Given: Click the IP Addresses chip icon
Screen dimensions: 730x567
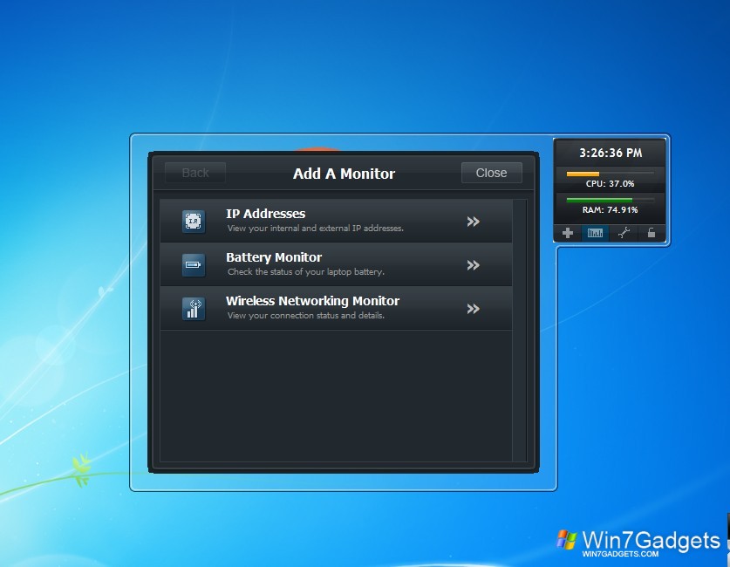Looking at the screenshot, I should tap(194, 221).
